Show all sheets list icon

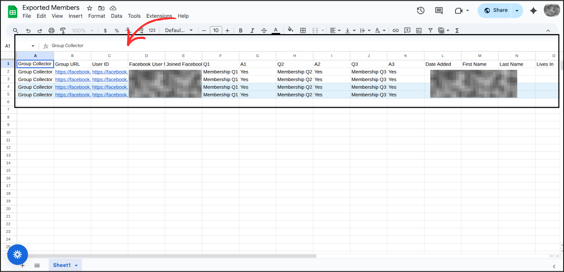[37, 265]
